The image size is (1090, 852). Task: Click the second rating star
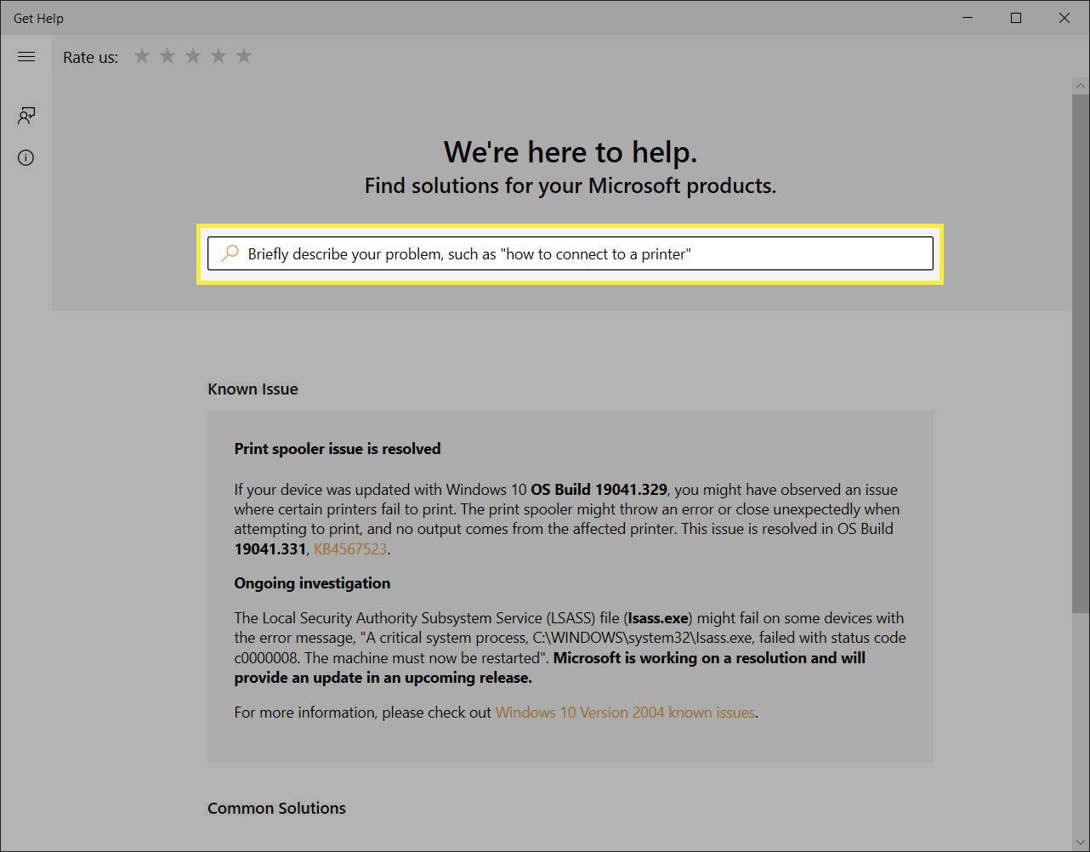pos(167,56)
